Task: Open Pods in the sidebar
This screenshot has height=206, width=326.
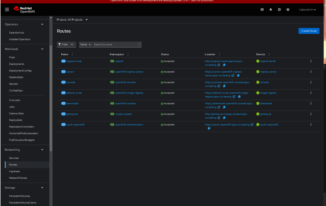Action: click(x=12, y=58)
